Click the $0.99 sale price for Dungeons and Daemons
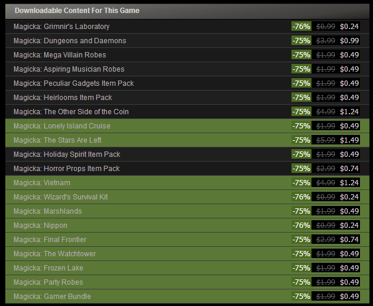 [349, 41]
